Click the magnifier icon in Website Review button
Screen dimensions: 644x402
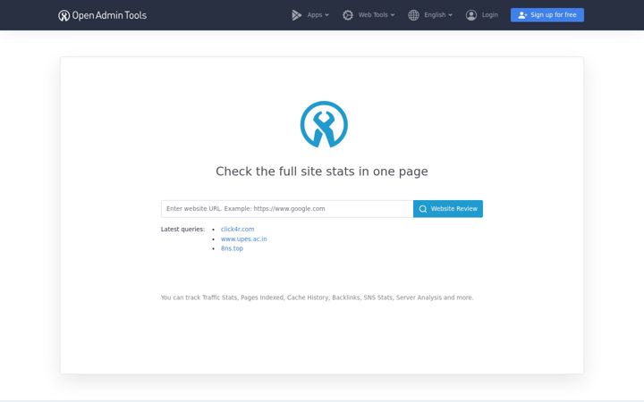(422, 209)
